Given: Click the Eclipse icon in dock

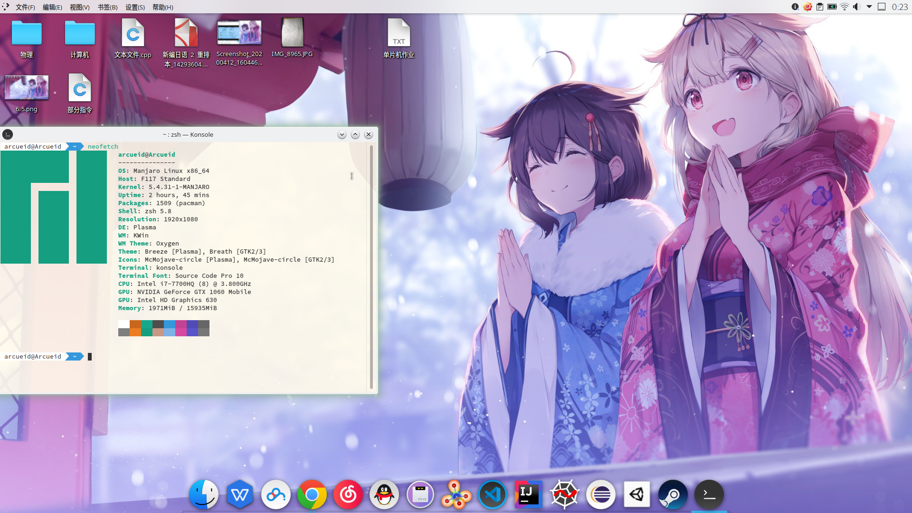Looking at the screenshot, I should point(600,494).
